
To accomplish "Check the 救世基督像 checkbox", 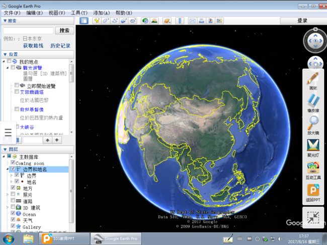I will tap(17, 109).
